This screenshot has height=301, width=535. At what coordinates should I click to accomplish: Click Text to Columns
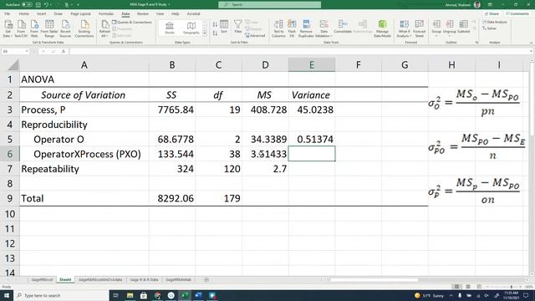pyautogui.click(x=278, y=28)
